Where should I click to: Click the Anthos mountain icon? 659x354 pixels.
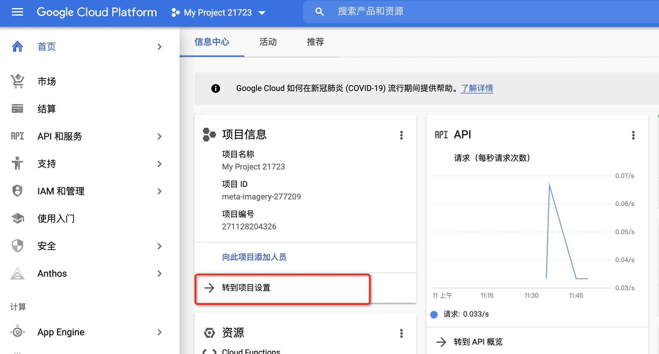[x=17, y=274]
